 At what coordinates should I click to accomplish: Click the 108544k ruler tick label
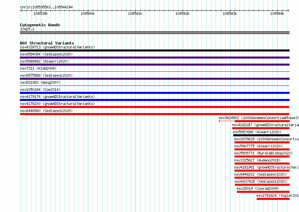coord(277,13)
